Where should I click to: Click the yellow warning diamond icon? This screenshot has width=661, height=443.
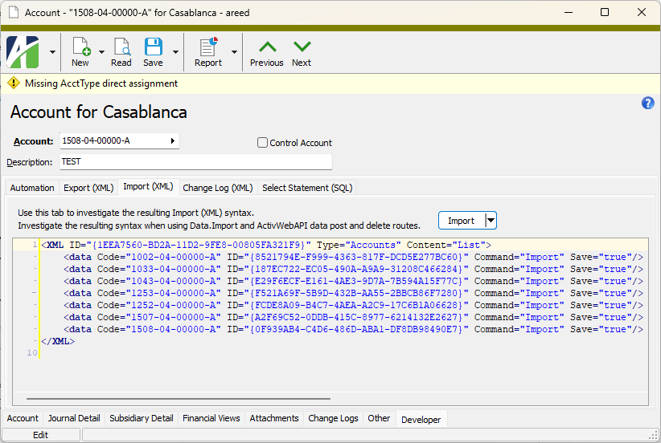click(x=14, y=83)
